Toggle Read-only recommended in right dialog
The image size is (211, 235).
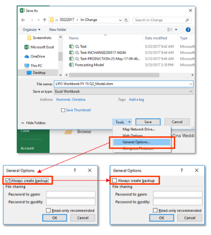click(x=155, y=210)
